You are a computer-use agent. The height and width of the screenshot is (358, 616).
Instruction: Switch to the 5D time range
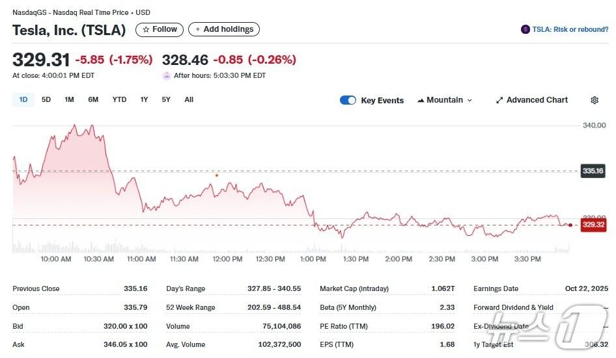tap(46, 99)
